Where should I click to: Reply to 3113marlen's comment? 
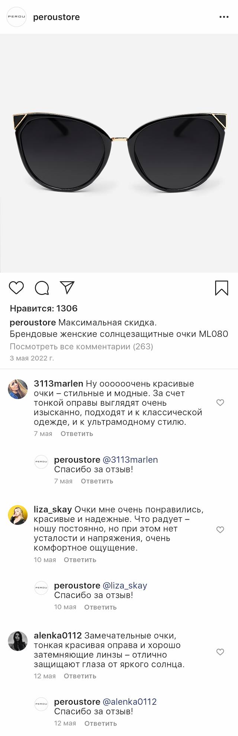click(x=77, y=434)
